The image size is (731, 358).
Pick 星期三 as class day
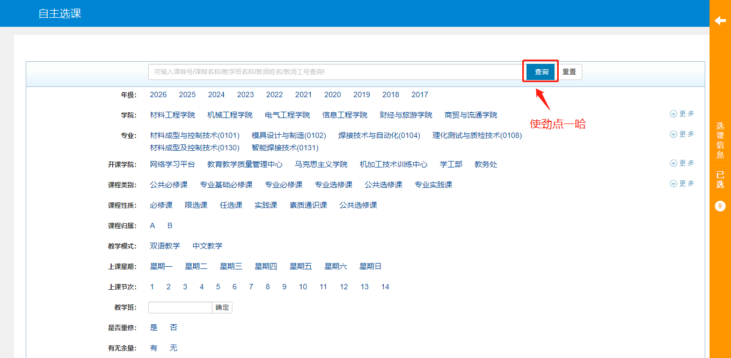click(x=231, y=266)
